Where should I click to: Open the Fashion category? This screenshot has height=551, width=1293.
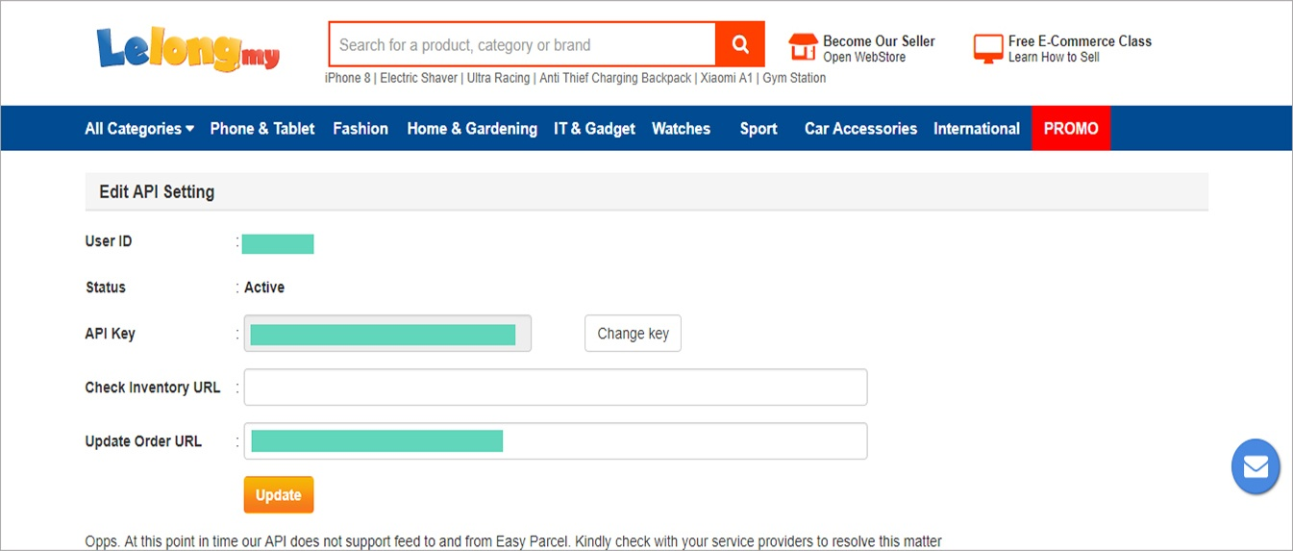[361, 129]
